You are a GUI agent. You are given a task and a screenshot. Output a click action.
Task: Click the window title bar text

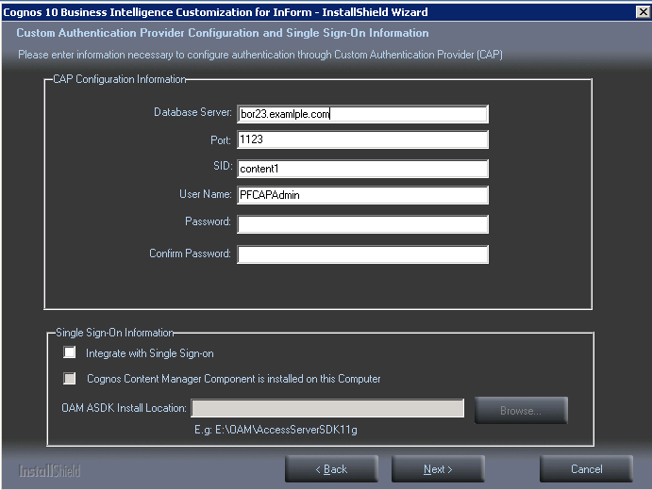click(x=215, y=12)
